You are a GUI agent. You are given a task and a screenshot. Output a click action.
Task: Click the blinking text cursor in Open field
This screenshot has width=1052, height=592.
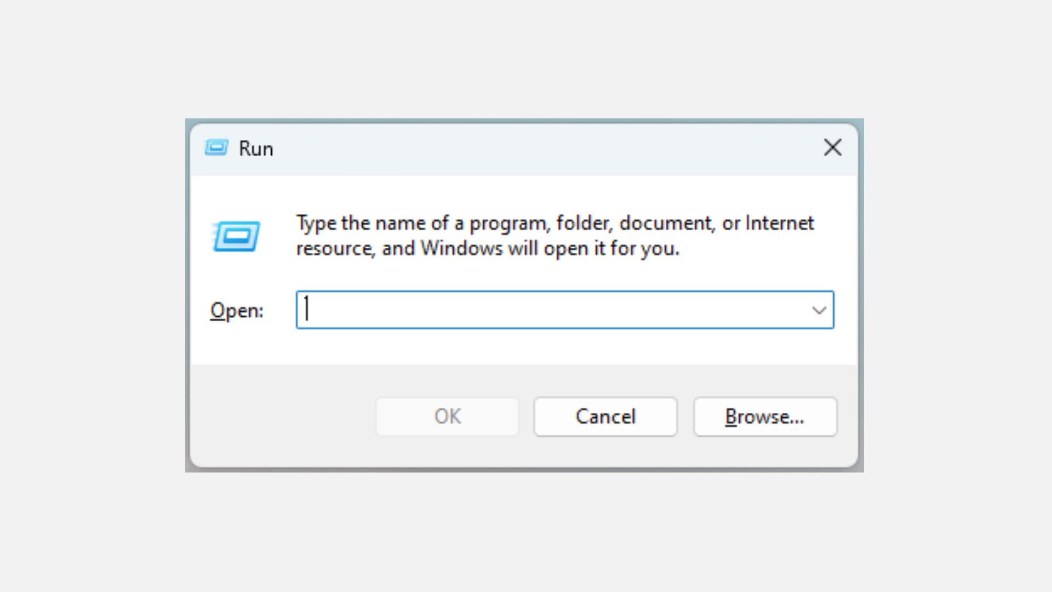[x=307, y=309]
